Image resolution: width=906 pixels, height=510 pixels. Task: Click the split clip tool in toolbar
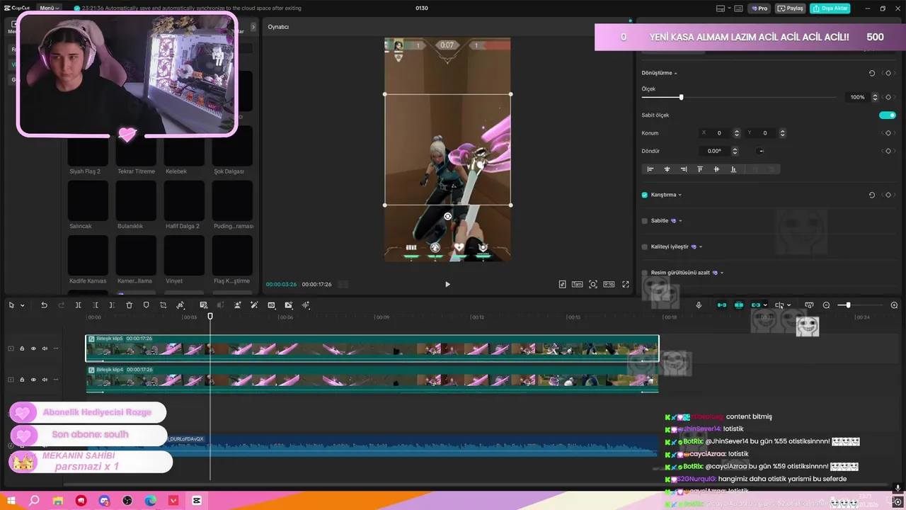[x=78, y=305]
